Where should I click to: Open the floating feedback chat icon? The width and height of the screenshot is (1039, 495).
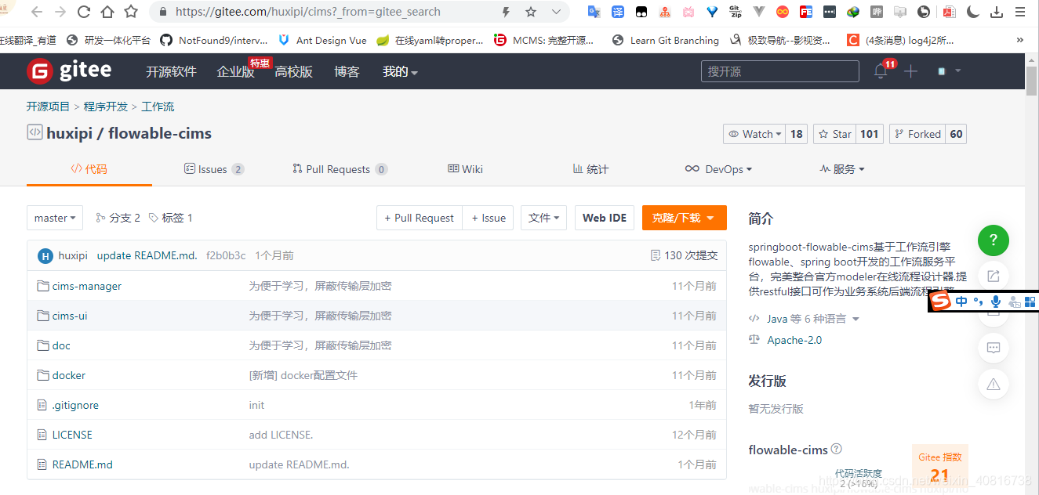point(994,348)
